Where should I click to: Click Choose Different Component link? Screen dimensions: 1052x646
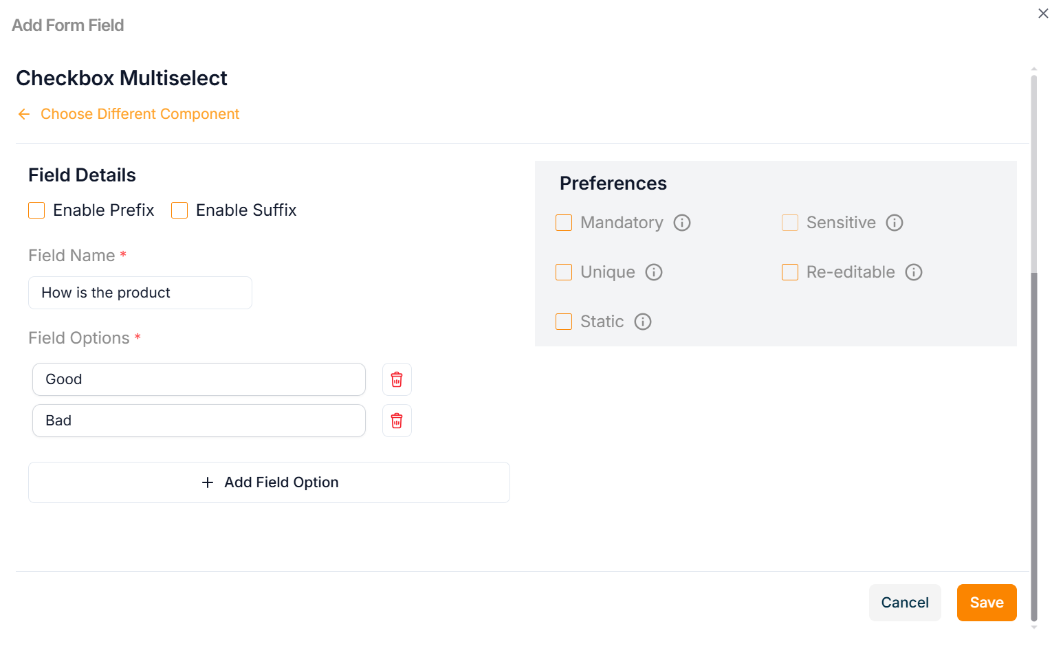140,114
